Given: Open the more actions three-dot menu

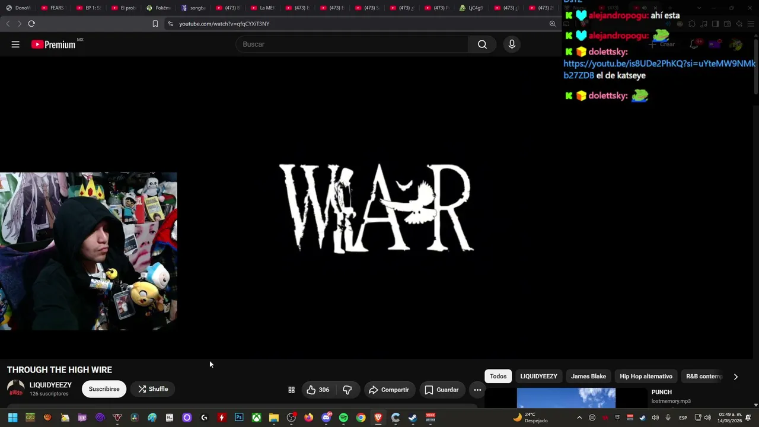Looking at the screenshot, I should 477,390.
